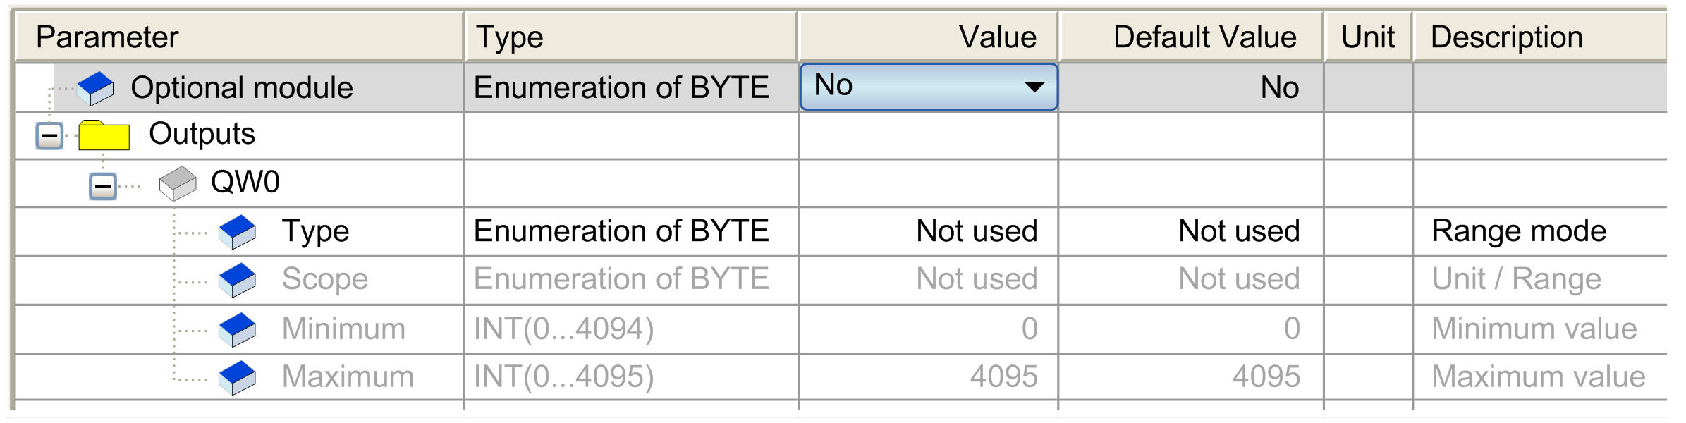Select the Optional module tree item label
This screenshot has height=423, width=1686.
pyautogui.click(x=241, y=88)
